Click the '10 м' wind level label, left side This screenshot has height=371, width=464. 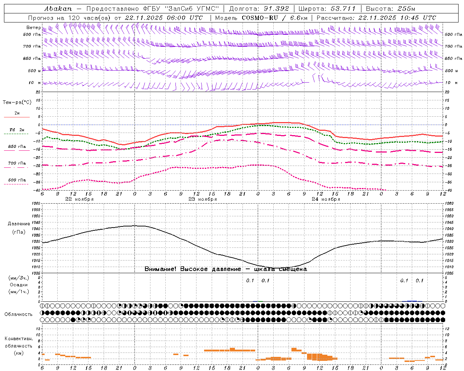[x=34, y=83]
